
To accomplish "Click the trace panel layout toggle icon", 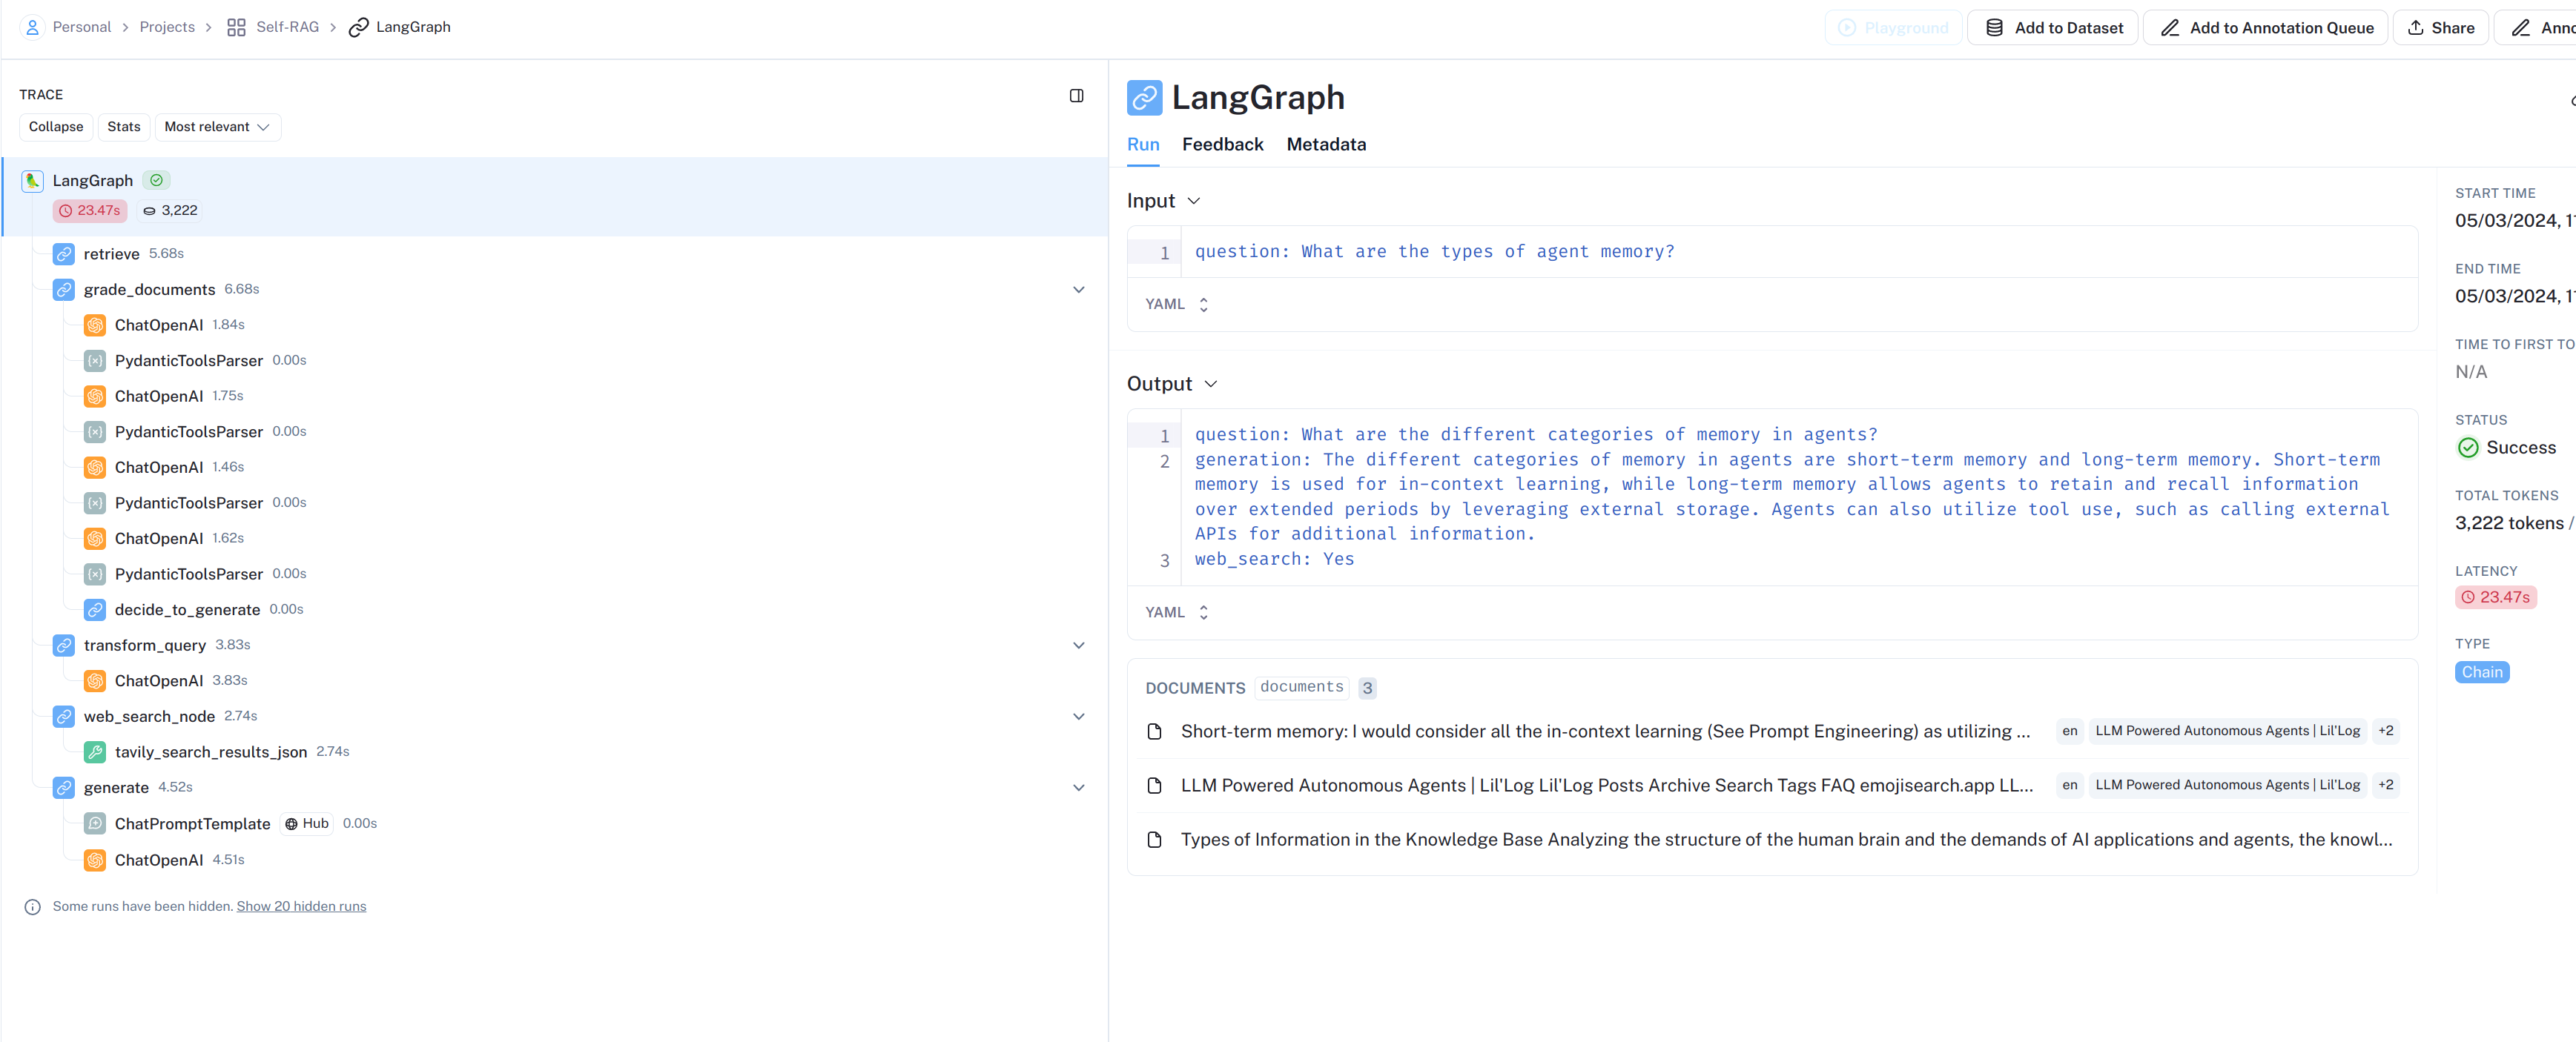I will click(x=1076, y=96).
